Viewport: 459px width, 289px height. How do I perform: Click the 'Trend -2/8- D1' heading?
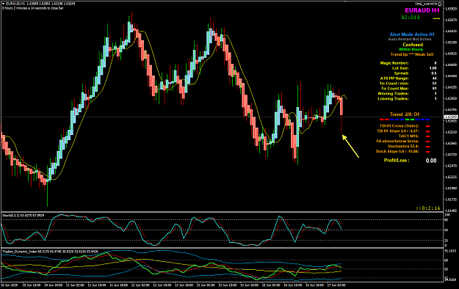[x=405, y=114]
